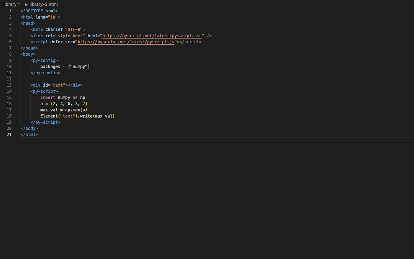This screenshot has width=414, height=259.
Task: Click line number 21 in the gutter
Action: [x=9, y=135]
